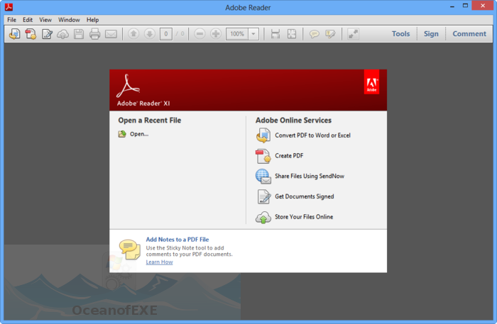Click Share Files Using SendNow

point(310,176)
